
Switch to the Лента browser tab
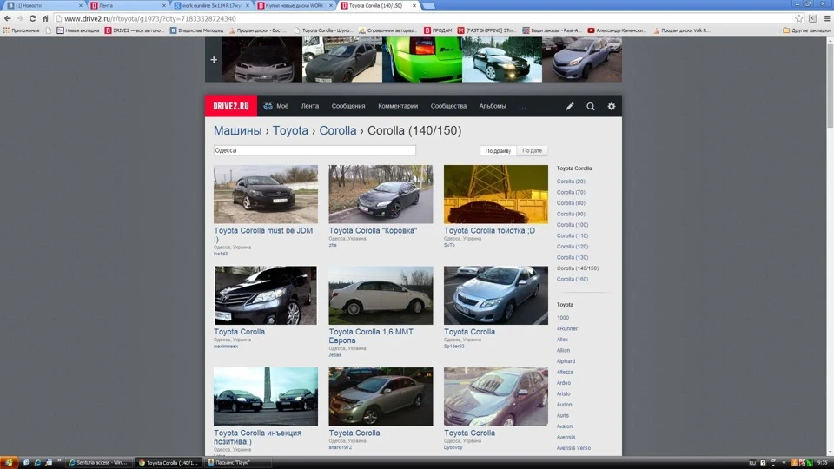129,5
